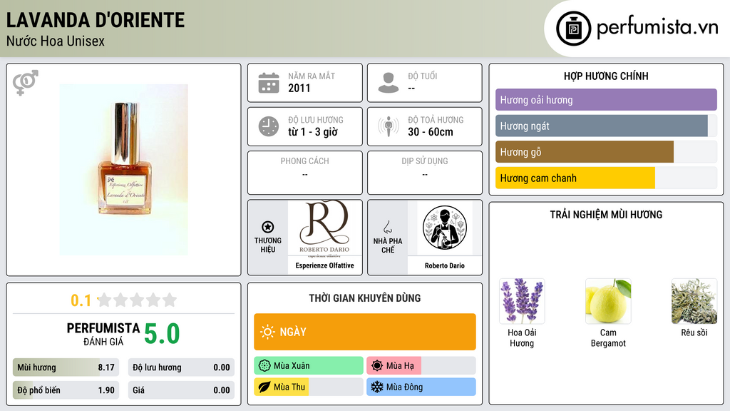Click the orange 0.1 user rating
The height and width of the screenshot is (411, 730).
[x=81, y=300]
